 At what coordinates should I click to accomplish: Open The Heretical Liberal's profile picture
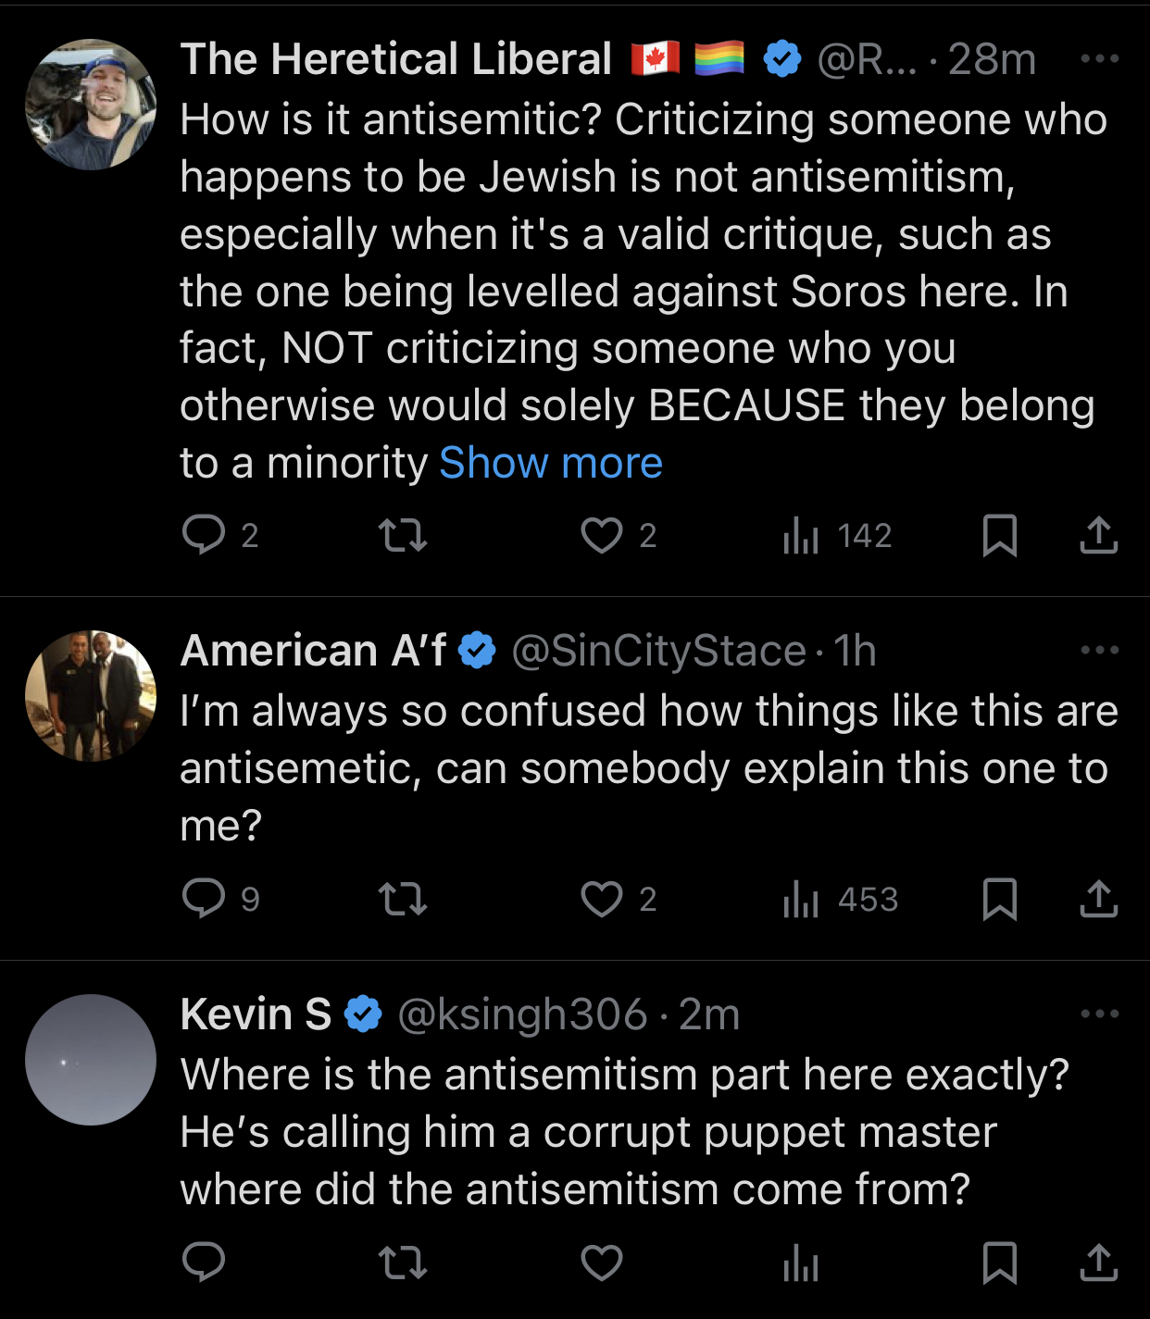91,105
